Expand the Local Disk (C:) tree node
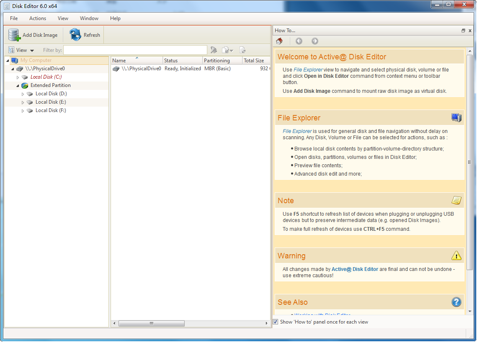Image resolution: width=477 pixels, height=342 pixels. coord(18,77)
